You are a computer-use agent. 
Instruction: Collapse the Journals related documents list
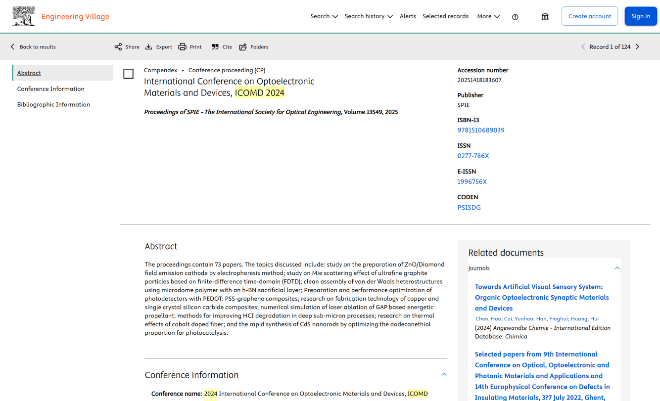click(x=617, y=268)
